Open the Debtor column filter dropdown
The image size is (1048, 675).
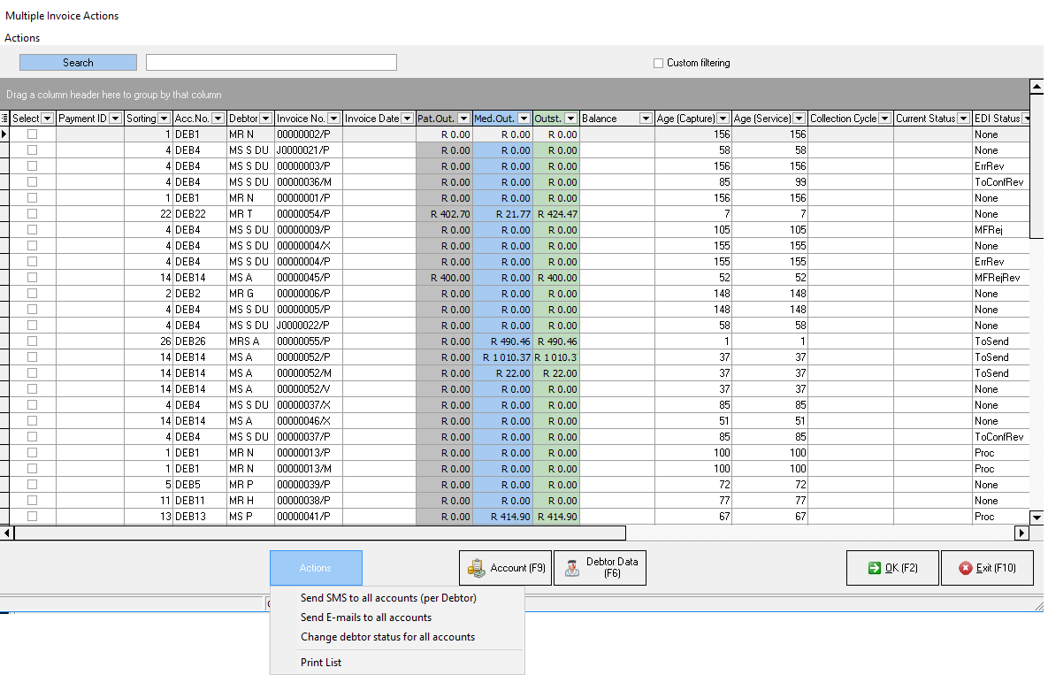(x=266, y=119)
